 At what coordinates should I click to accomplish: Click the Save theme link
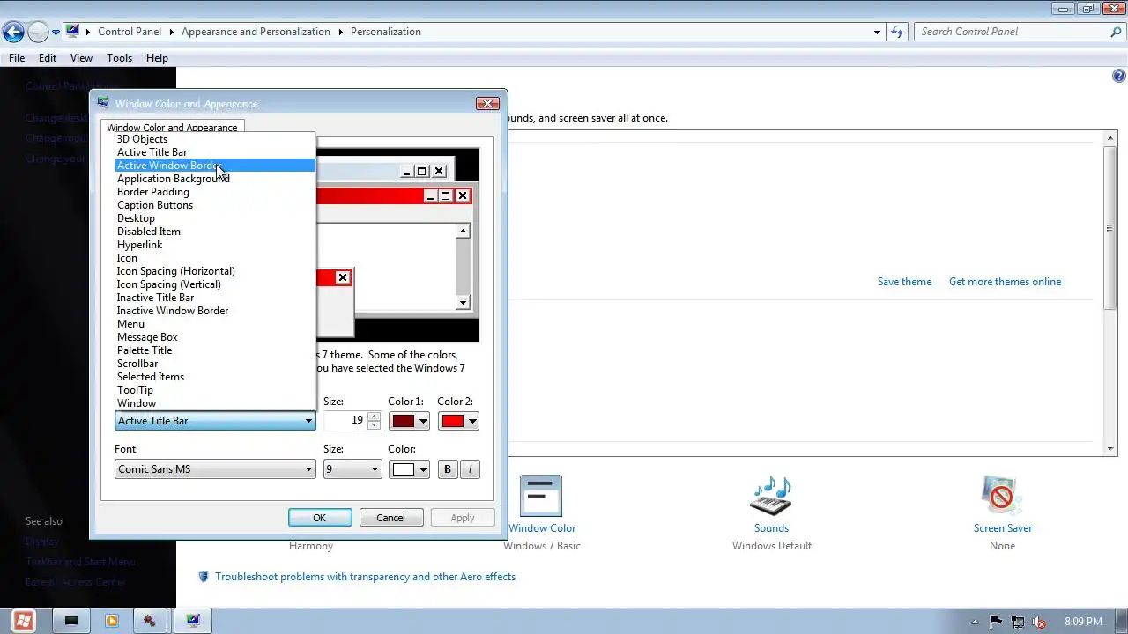[904, 282]
